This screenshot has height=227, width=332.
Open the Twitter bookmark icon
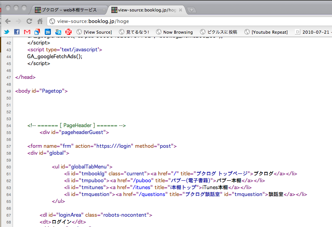click(x=7, y=32)
